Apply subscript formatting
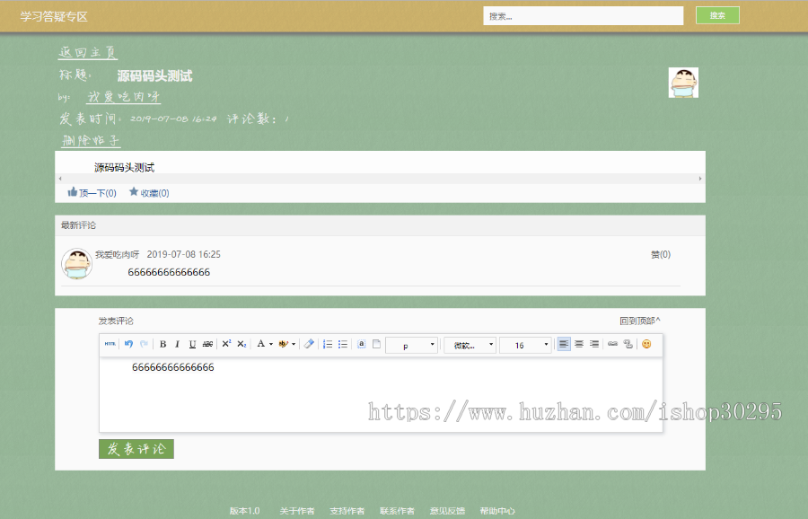 point(242,344)
